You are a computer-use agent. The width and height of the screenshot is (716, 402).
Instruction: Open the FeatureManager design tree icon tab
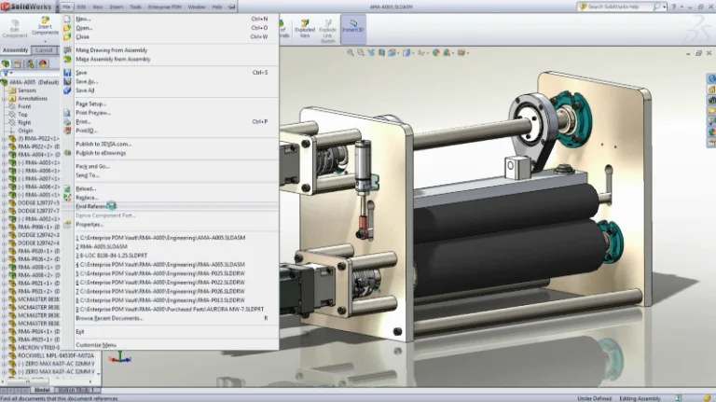click(x=6, y=63)
